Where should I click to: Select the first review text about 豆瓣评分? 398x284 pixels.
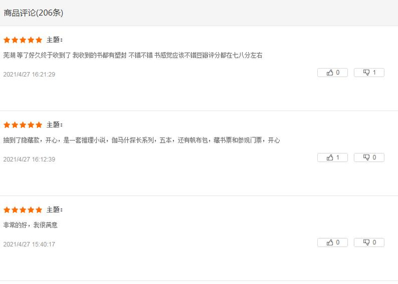(132, 55)
